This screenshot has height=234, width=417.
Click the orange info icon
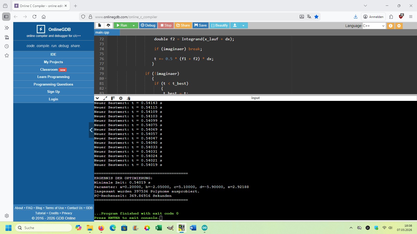click(390, 26)
